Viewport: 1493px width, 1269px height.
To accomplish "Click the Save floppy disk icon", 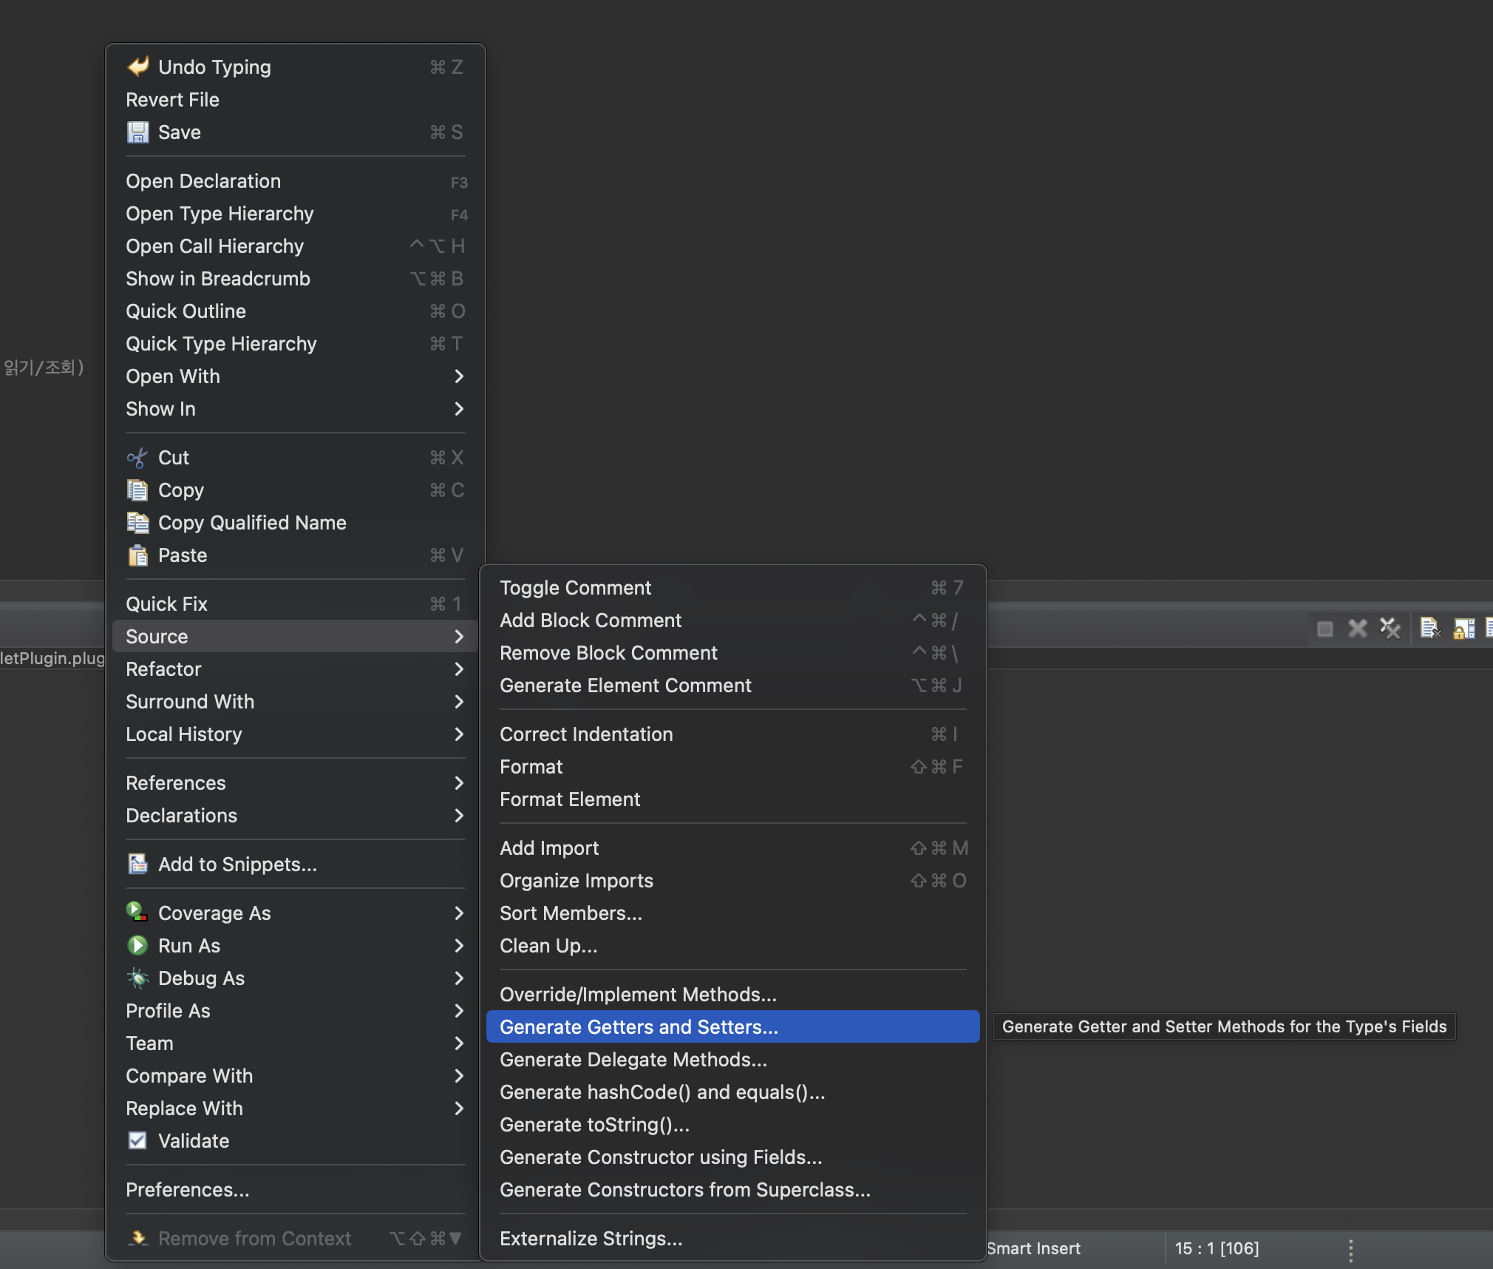I will (138, 132).
